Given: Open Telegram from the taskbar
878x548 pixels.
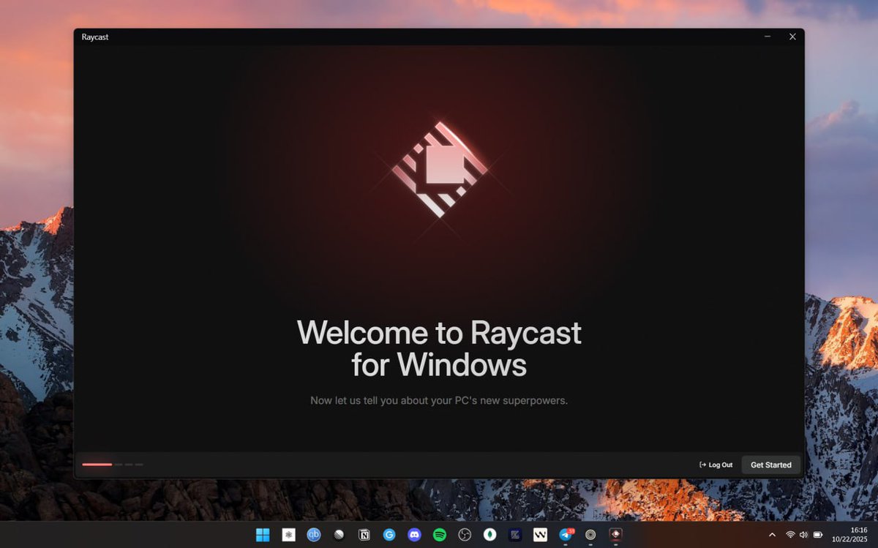Looking at the screenshot, I should click(x=566, y=535).
